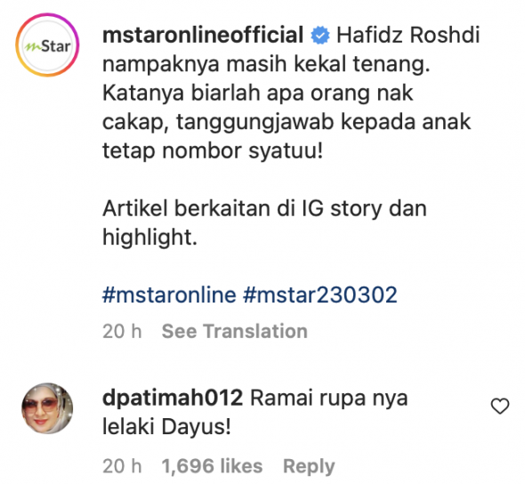Open dpatimah012's profile picture

pos(47,408)
